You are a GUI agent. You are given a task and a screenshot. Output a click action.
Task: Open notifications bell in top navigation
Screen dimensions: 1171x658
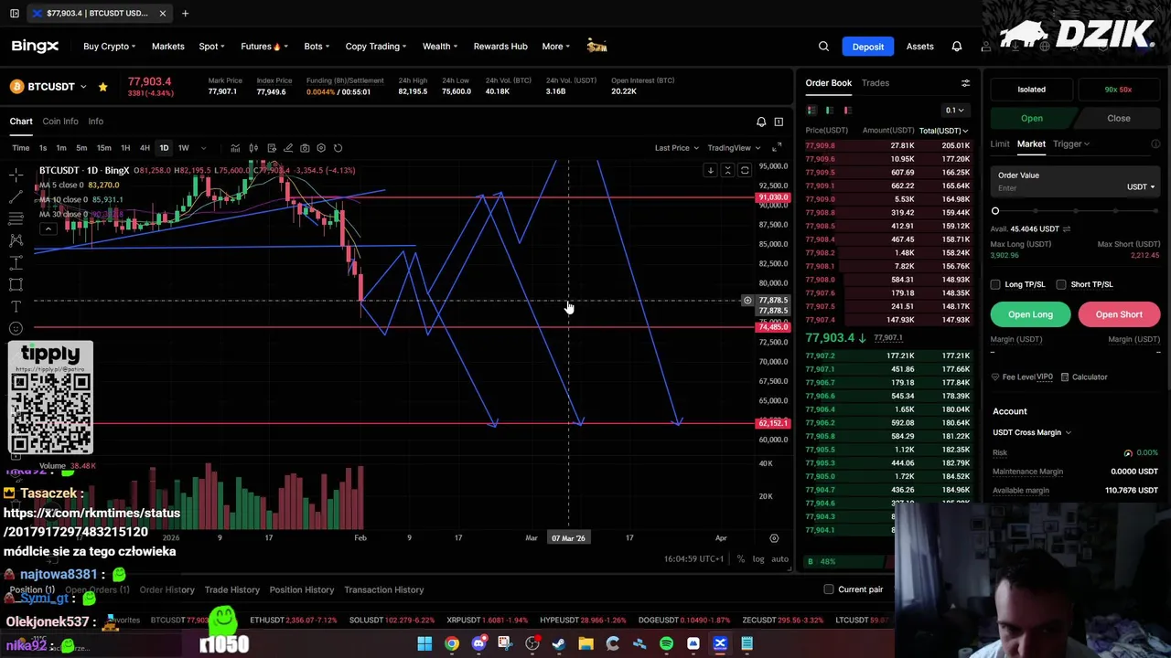point(956,47)
